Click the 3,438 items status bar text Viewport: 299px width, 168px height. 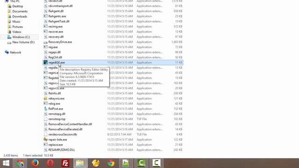click(11, 155)
